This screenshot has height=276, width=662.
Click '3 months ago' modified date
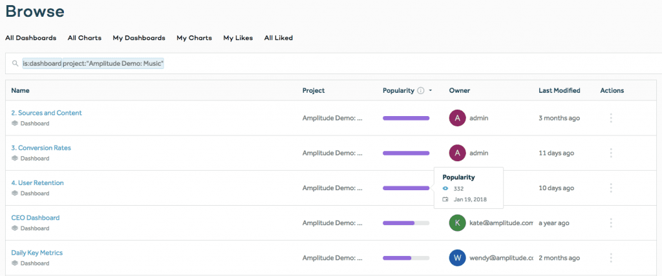pyautogui.click(x=559, y=118)
